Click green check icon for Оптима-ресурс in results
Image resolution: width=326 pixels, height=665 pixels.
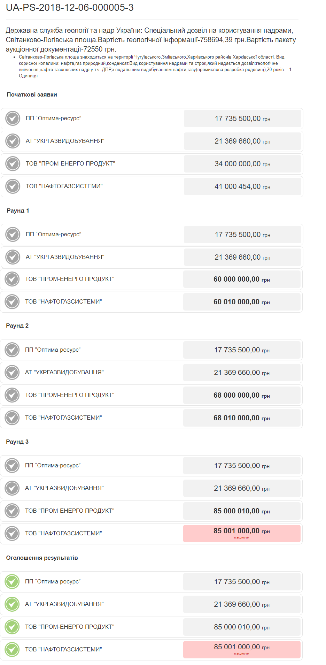point(12,582)
